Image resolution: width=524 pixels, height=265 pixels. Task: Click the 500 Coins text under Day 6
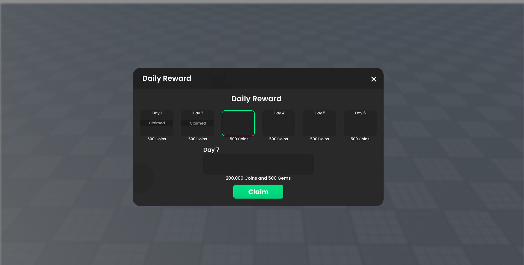click(x=360, y=139)
